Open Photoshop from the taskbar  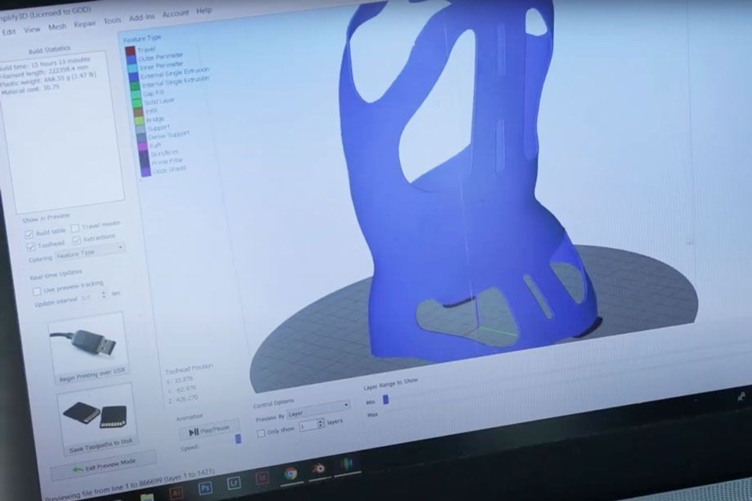pos(205,488)
